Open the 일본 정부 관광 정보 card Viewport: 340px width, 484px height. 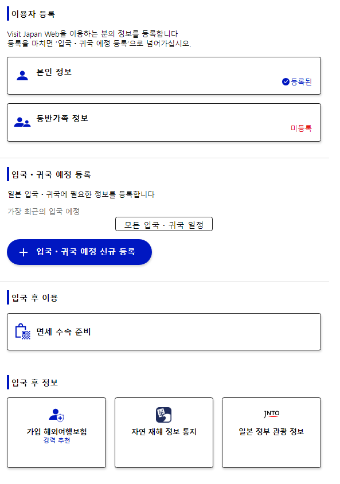pyautogui.click(x=271, y=432)
